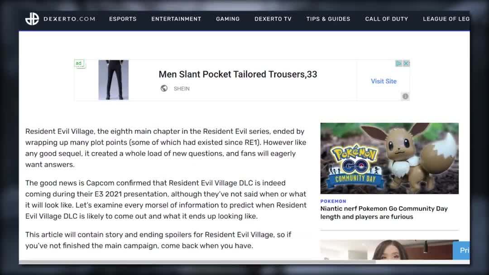This screenshot has height=275, width=489.
Task: Click the Men Slant Pocket Tailored Trousers headline
Action: (238, 74)
